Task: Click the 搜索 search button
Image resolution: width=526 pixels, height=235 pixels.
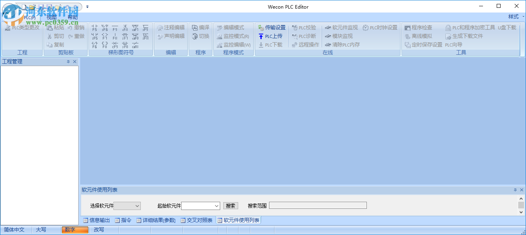Action: [230, 205]
